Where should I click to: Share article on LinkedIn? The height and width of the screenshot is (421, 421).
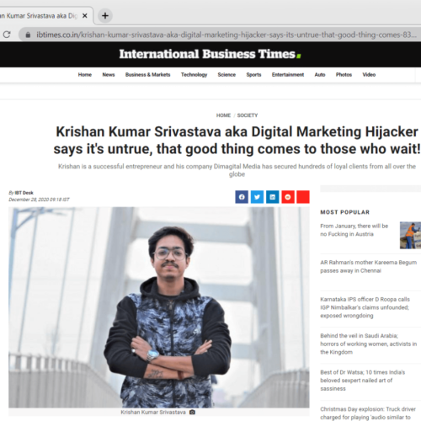(273, 197)
